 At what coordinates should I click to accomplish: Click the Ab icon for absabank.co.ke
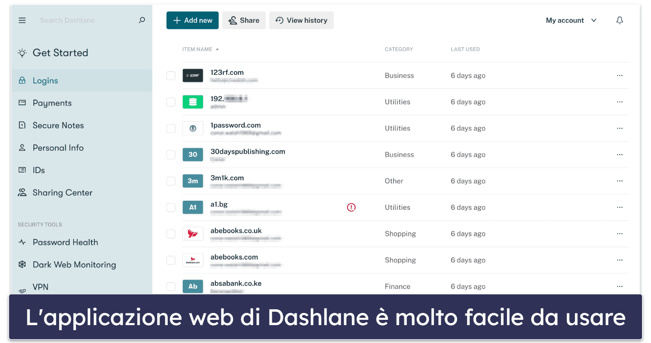click(x=193, y=287)
